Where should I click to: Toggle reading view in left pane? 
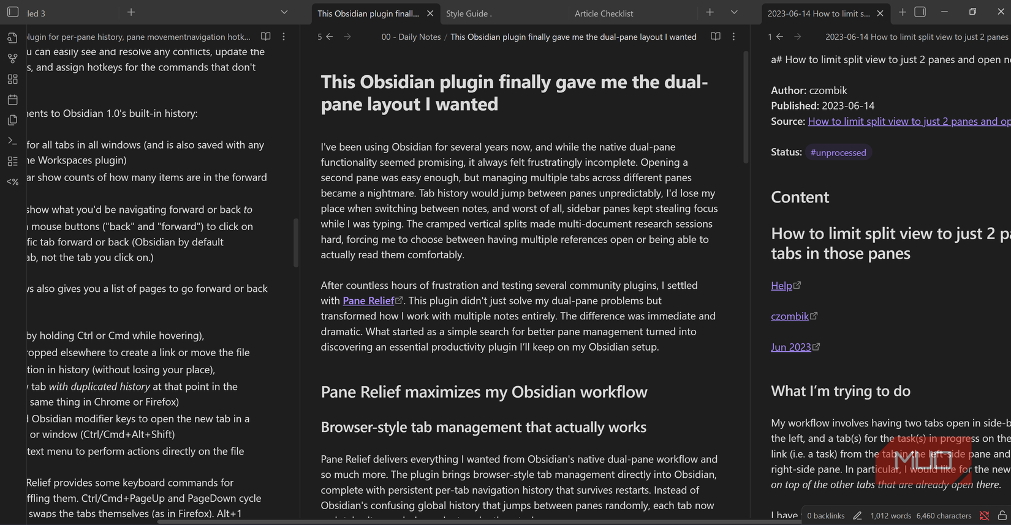point(266,37)
